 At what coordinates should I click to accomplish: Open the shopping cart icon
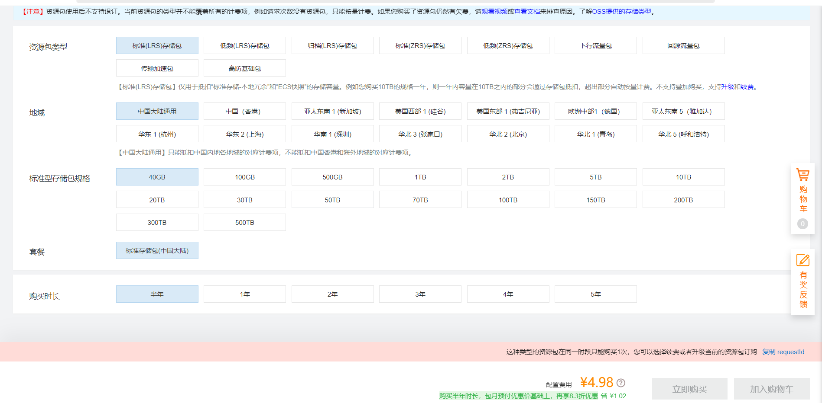[803, 175]
